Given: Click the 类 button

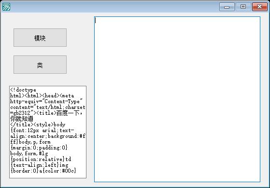Looking at the screenshot, I should point(40,65).
